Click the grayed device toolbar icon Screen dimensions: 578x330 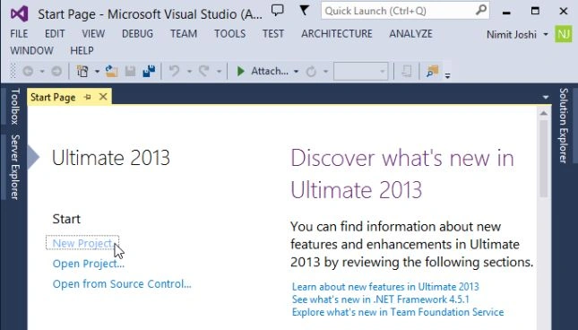pos(406,71)
